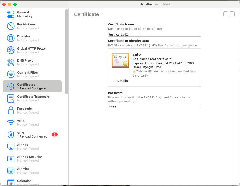This screenshot has width=240, height=186.
Task: Edit the Certificate Name field
Action: pyautogui.click(x=154, y=34)
